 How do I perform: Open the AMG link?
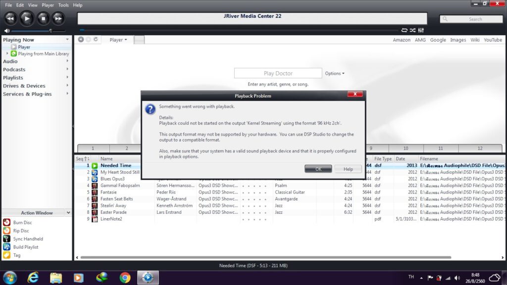pyautogui.click(x=420, y=40)
